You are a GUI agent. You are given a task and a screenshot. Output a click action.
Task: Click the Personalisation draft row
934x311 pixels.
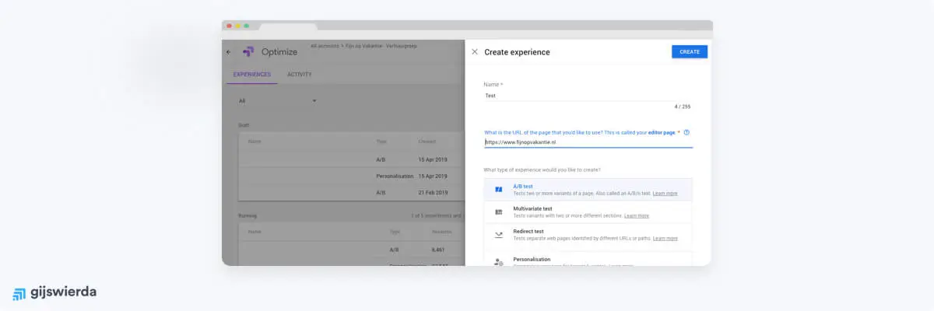352,176
